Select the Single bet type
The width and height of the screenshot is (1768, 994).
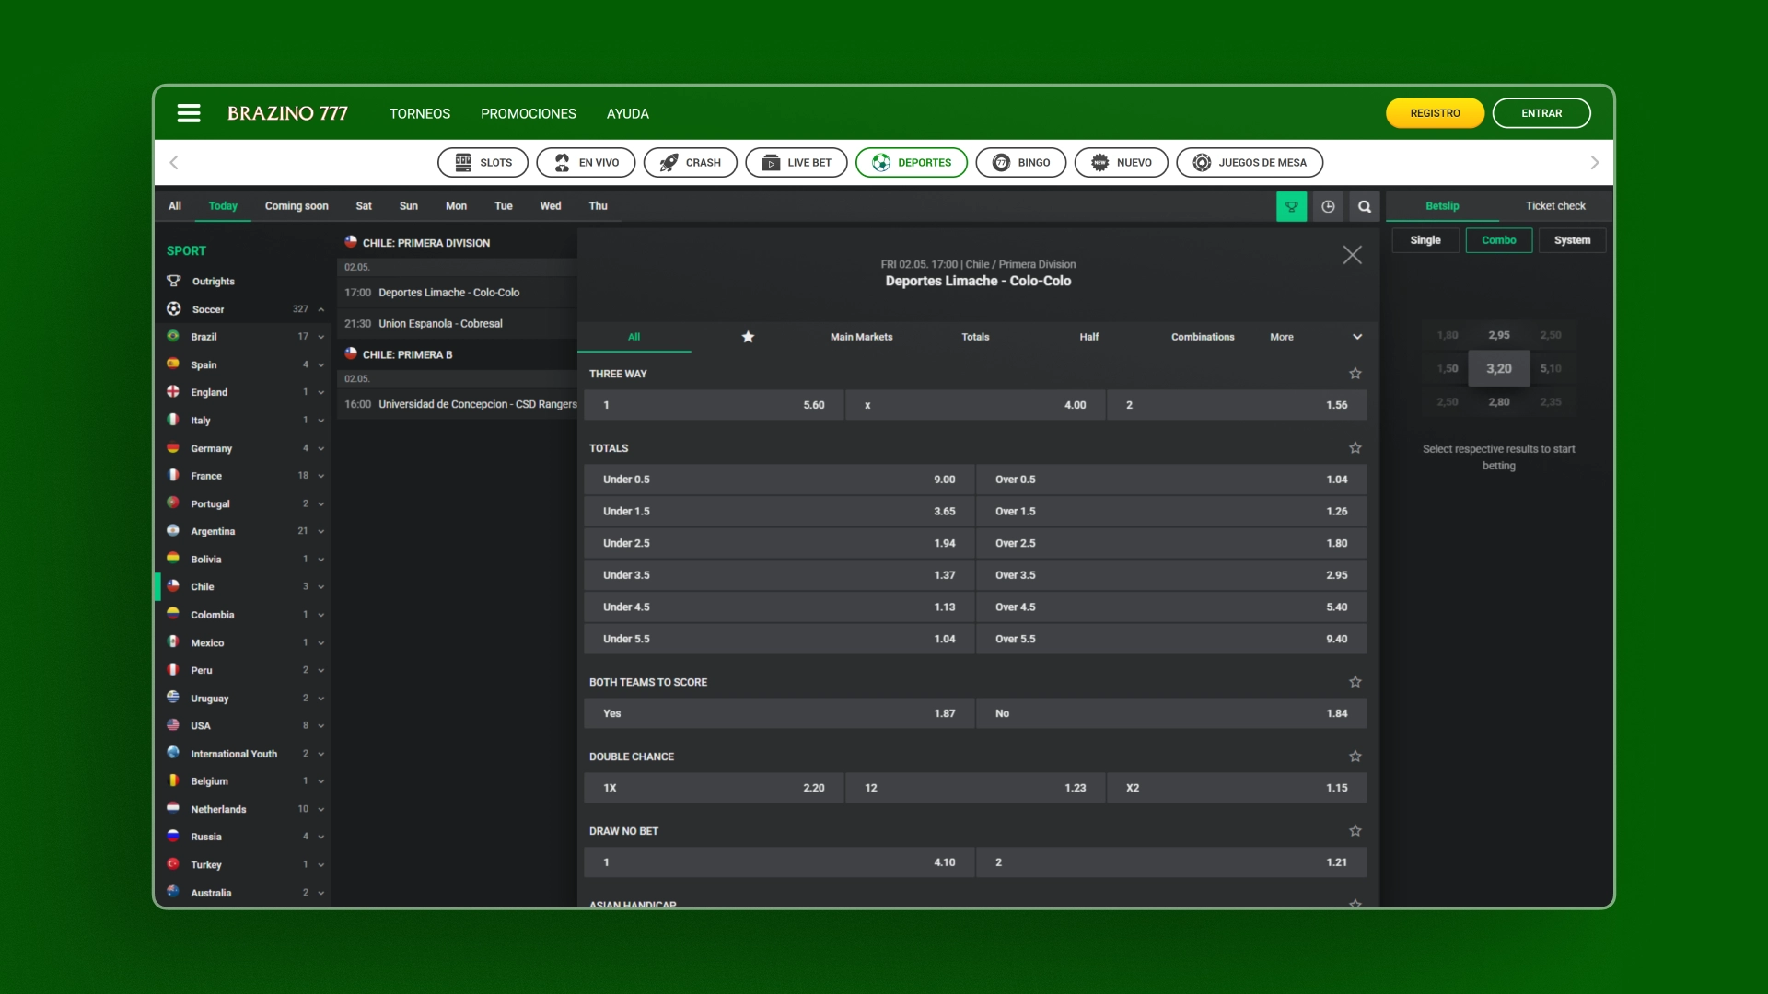pos(1425,240)
